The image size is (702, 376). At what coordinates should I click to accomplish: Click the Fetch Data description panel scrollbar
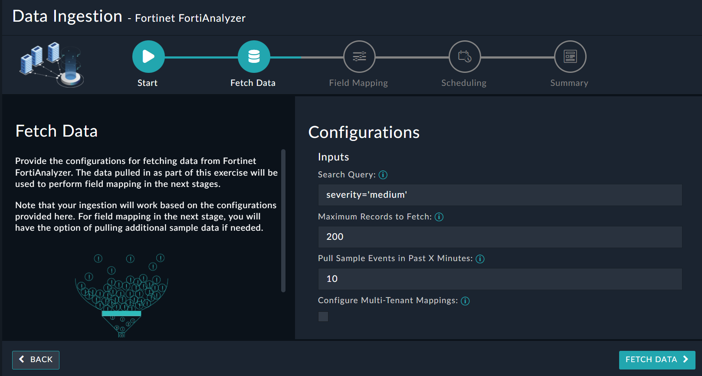(283, 220)
